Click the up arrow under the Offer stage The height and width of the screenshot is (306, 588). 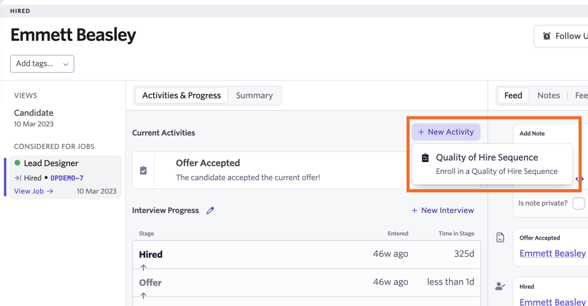[x=143, y=295]
